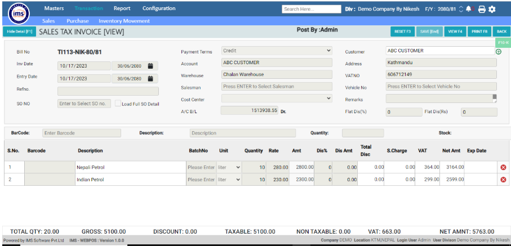Viewport: 511px width, 246px height.
Task: Click net amount 2599.00 cell
Action: [452, 180]
